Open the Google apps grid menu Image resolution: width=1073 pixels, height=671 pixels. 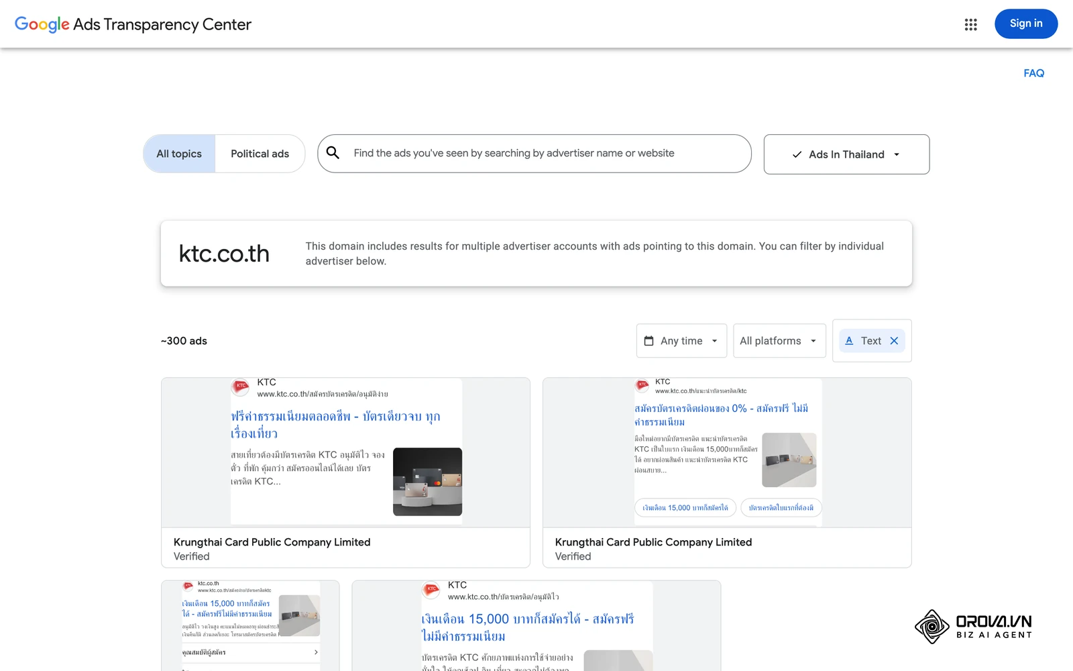pyautogui.click(x=970, y=24)
